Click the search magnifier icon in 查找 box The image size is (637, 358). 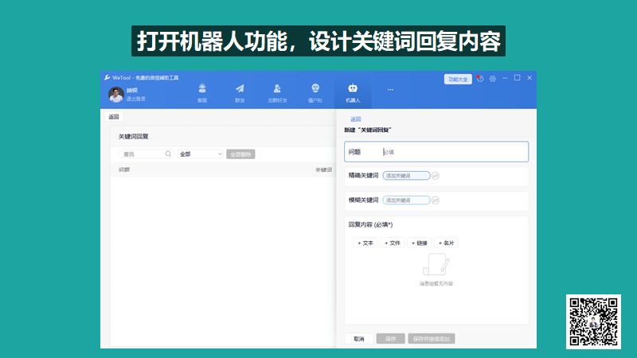tap(168, 154)
